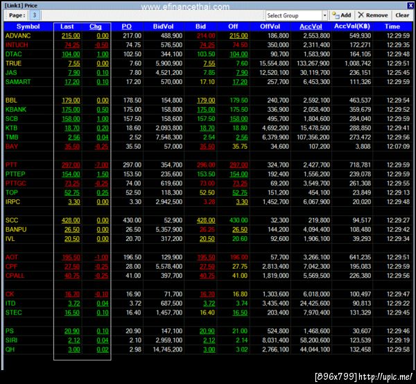The height and width of the screenshot is (384, 416).
Task: Click BAY time value 12:07:09
Action: tap(398, 147)
